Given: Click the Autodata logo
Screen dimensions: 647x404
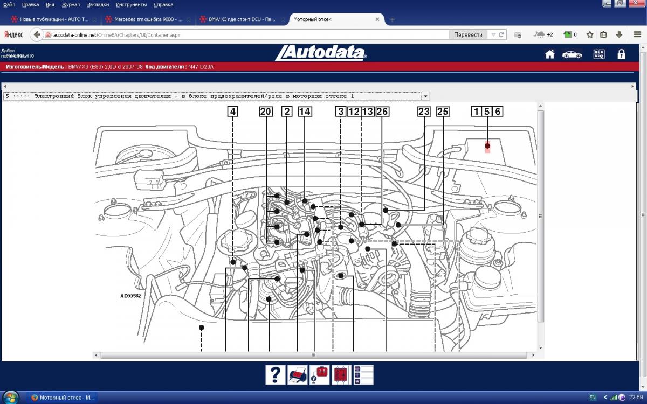Looking at the screenshot, I should coord(320,53).
